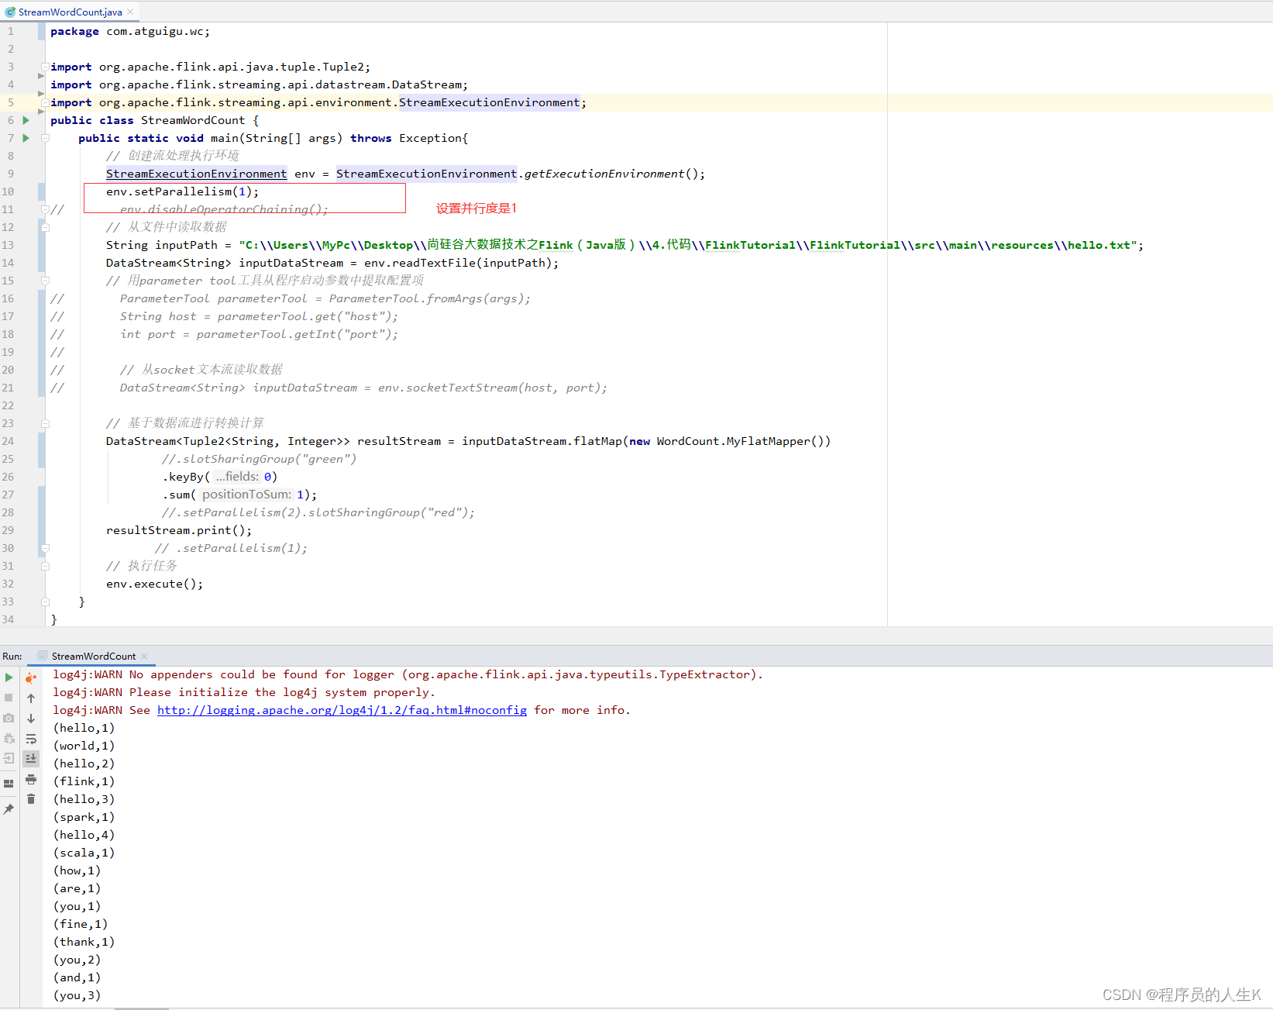Click the attach debugger bug icon
This screenshot has width=1273, height=1010.
(9, 738)
